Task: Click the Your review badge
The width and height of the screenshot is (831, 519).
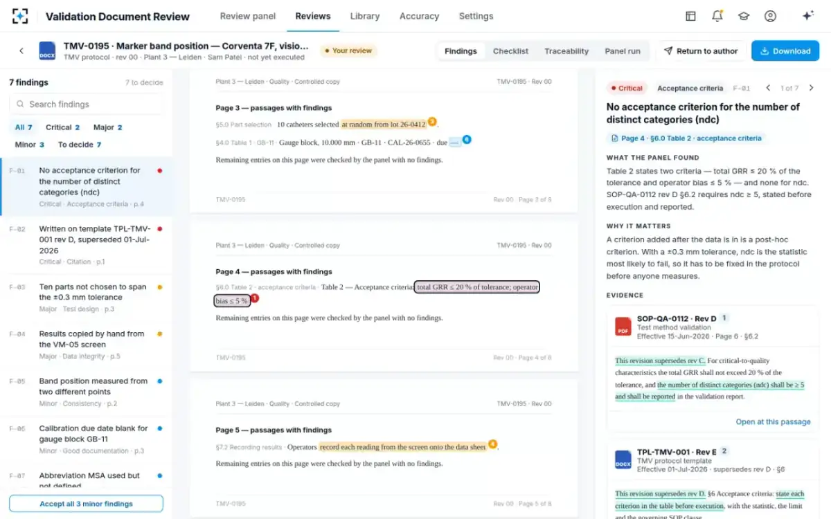Action: [x=348, y=51]
